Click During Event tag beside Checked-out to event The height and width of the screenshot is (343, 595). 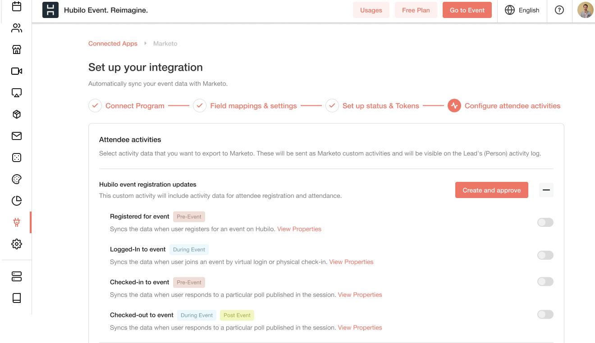click(x=197, y=315)
